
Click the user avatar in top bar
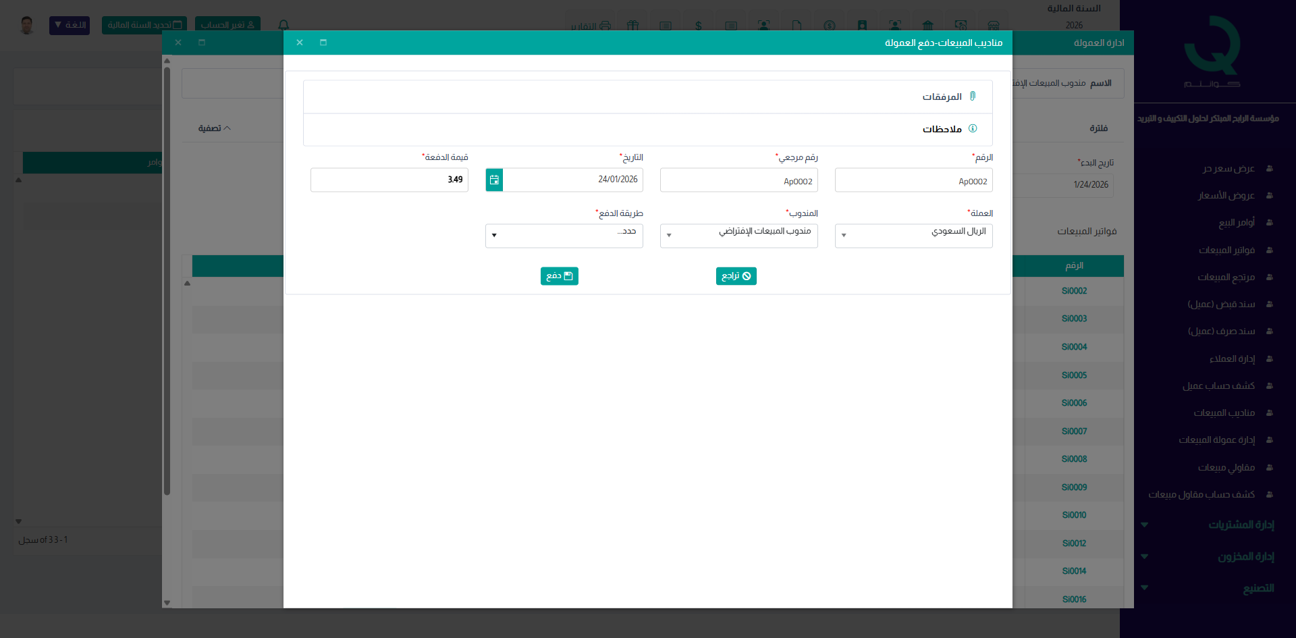(x=27, y=25)
